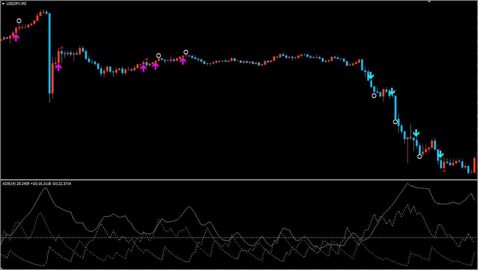Select the white circle beside the second cyan arrow's drop
Image resolution: width=478 pixels, height=270 pixels.
tap(395, 122)
